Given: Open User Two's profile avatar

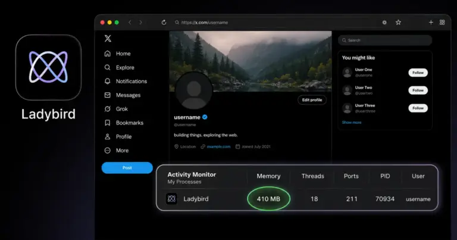Looking at the screenshot, I should (x=347, y=90).
